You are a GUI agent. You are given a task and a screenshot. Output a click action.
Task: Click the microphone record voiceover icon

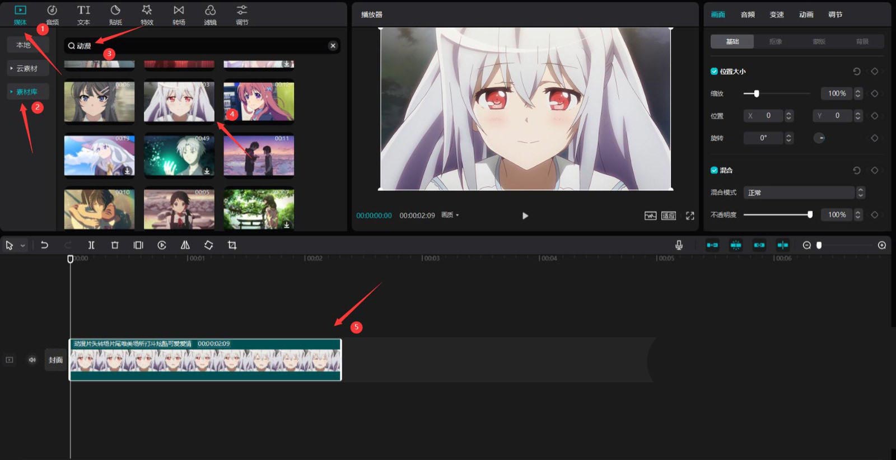pos(679,245)
